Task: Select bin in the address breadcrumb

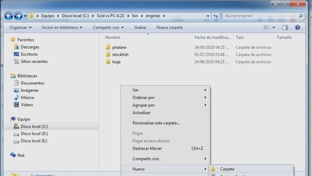Action: [135, 16]
